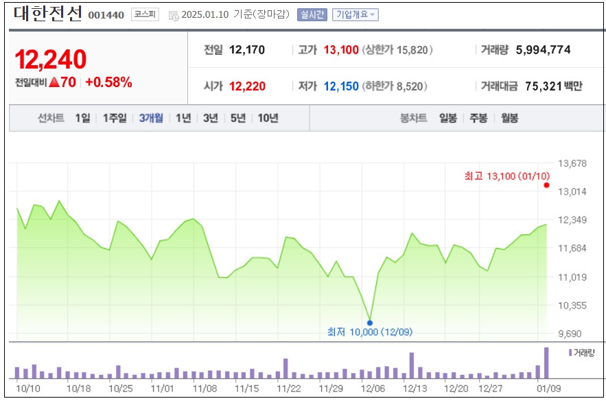Click the 거래대금 value 75,321 백만

tap(553, 86)
